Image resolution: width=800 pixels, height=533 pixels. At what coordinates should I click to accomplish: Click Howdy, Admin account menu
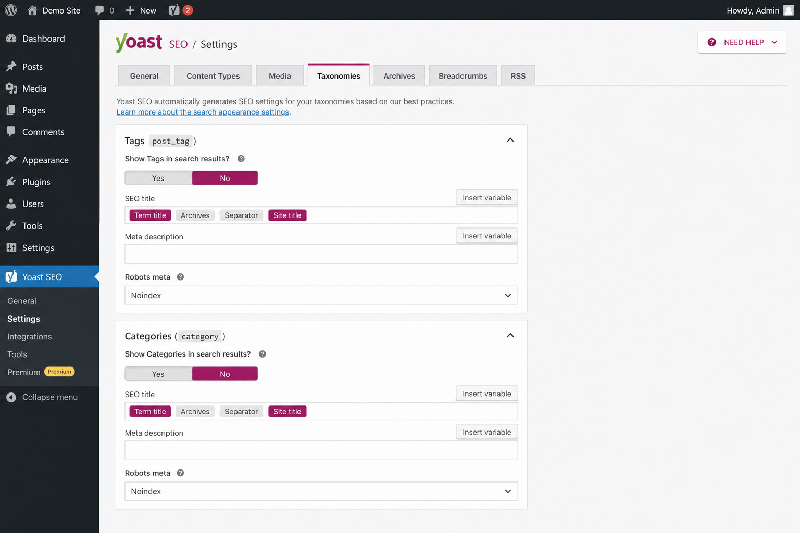click(760, 10)
